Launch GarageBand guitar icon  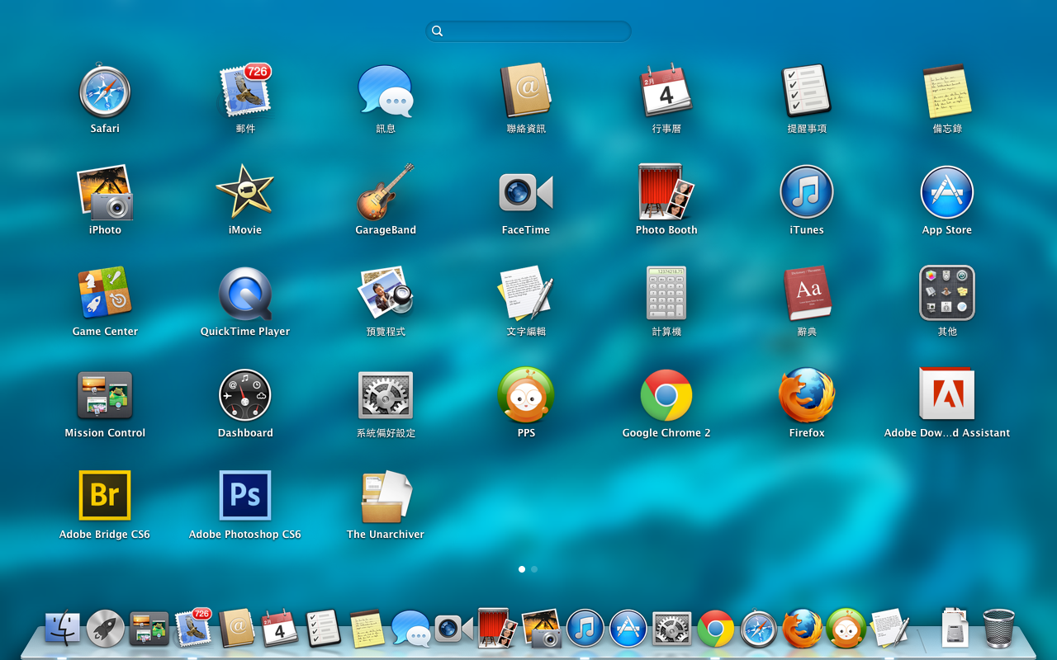[386, 192]
